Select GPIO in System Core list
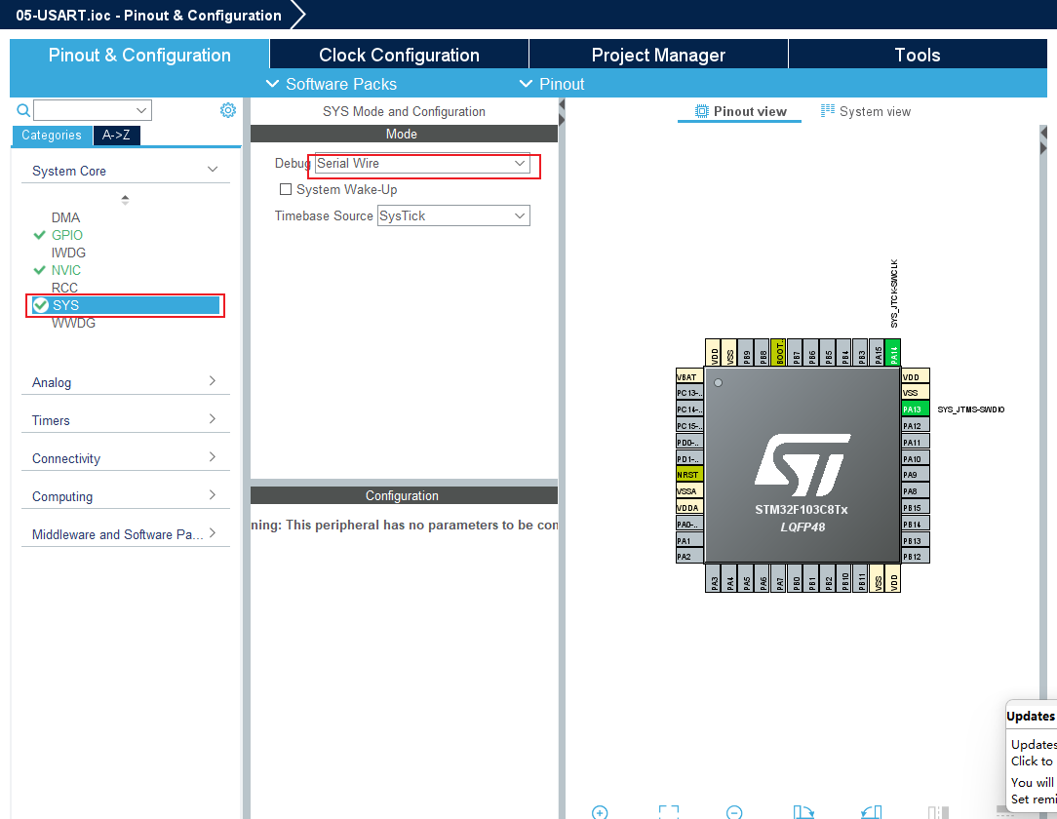 [x=66, y=235]
